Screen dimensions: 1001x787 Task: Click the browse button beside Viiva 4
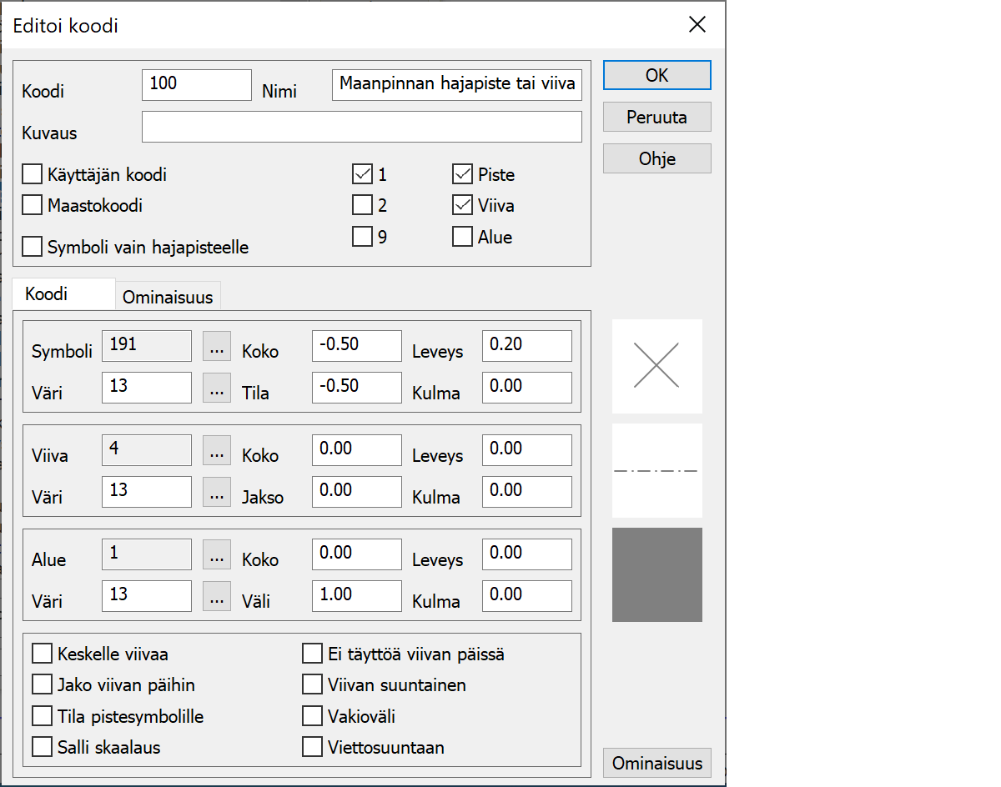point(216,450)
